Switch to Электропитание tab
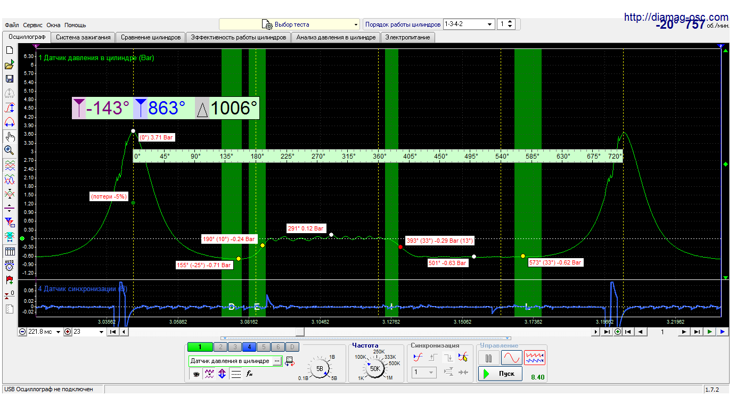The width and height of the screenshot is (736, 396). 408,37
